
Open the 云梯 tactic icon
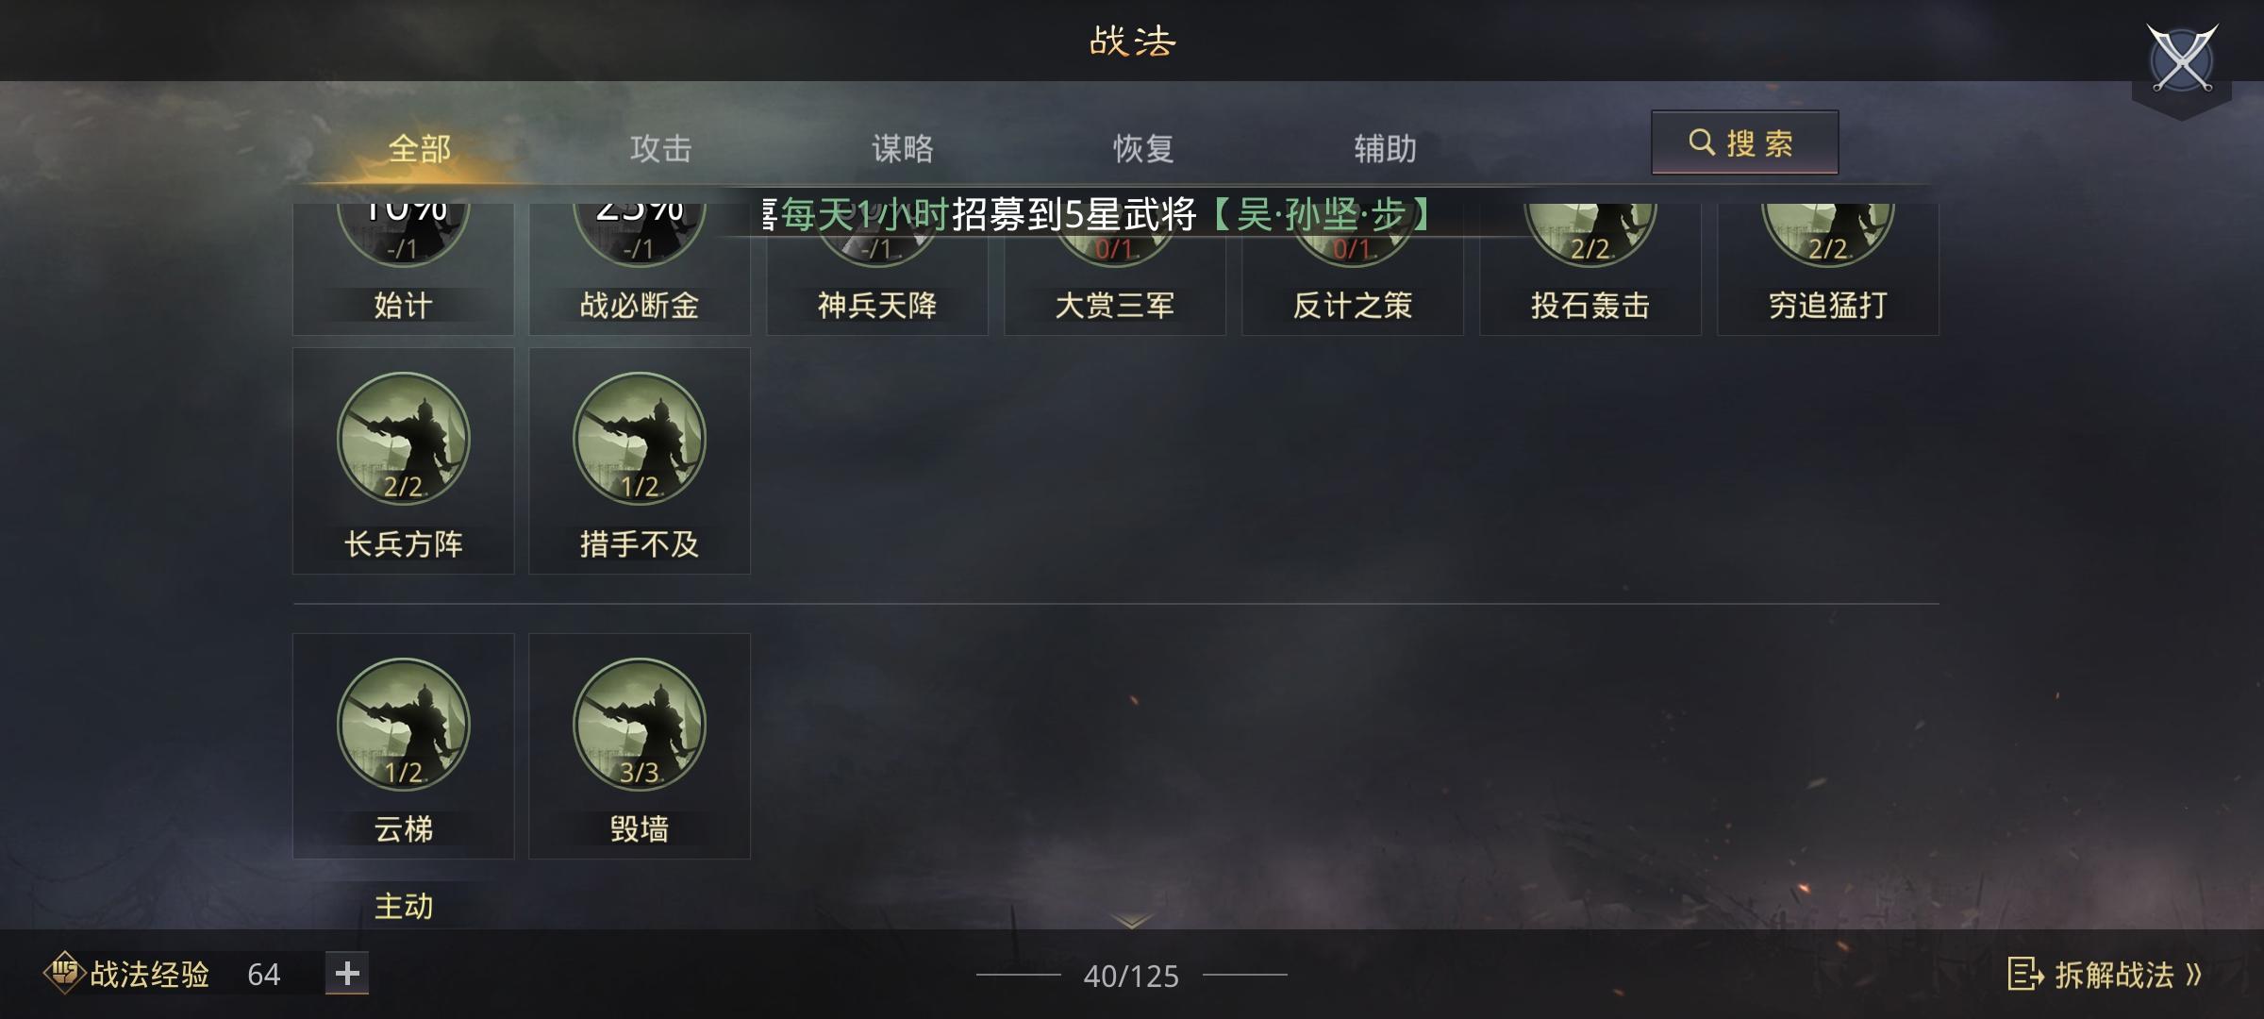[x=404, y=725]
